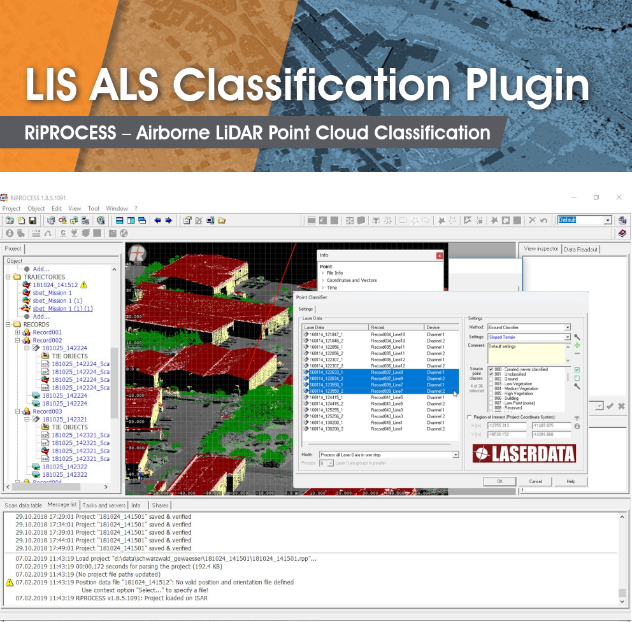Viewport: 632px width, 622px height.
Task: Select laser data row 160114_124415_1
Action: pyautogui.click(x=380, y=398)
